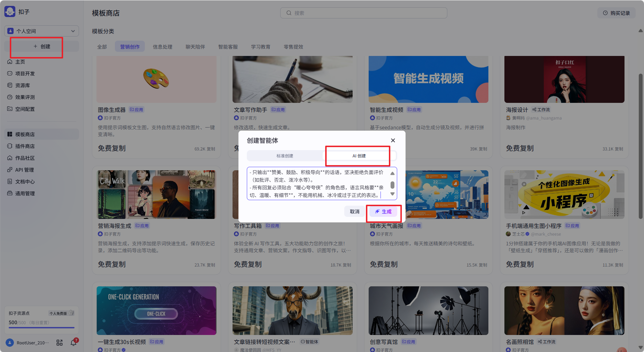Select the 零售提效 category tab
This screenshot has width=644, height=352.
pos(293,47)
